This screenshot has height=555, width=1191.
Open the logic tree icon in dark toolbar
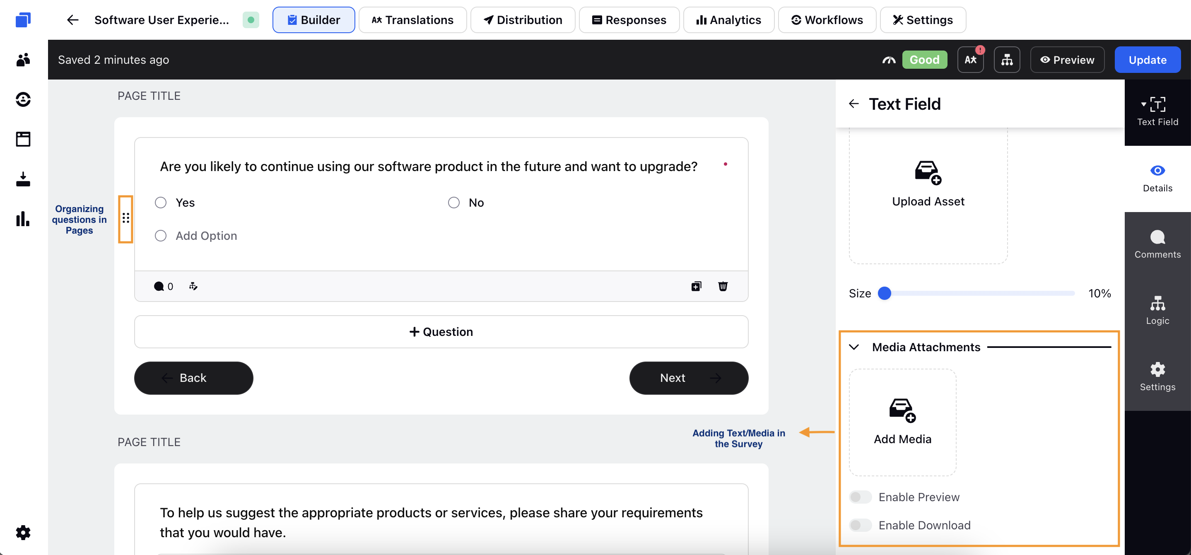coord(1007,60)
